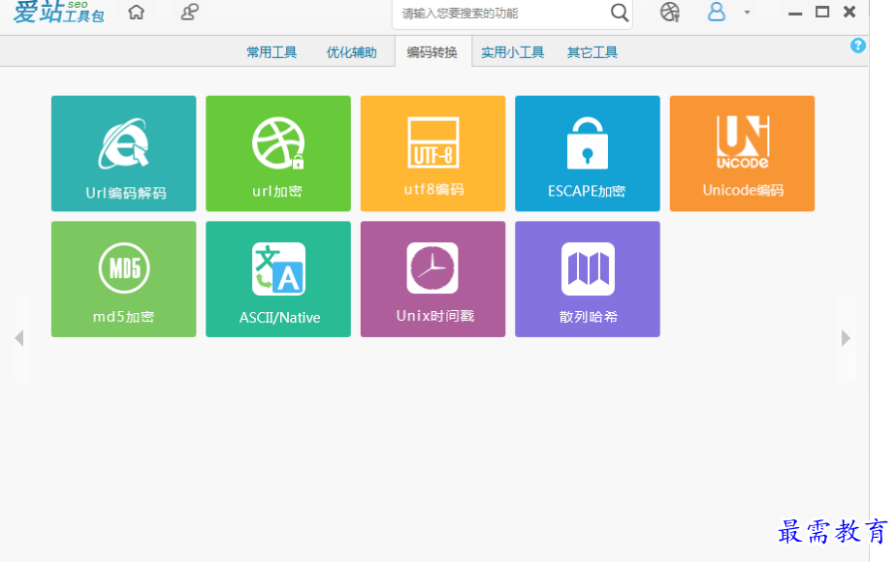Viewport: 896px width, 562px height.
Task: Click the 爱站 SEO工具包 logo
Action: click(58, 12)
